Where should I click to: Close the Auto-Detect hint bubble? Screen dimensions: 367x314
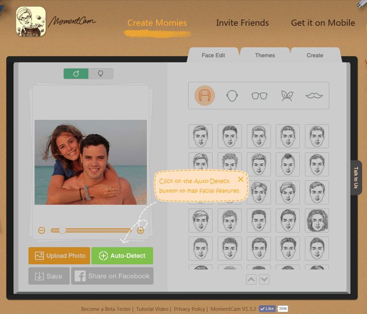241,179
